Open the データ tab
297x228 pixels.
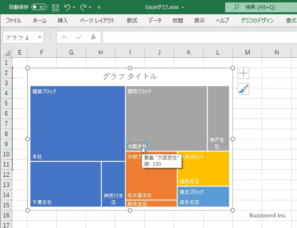click(155, 20)
